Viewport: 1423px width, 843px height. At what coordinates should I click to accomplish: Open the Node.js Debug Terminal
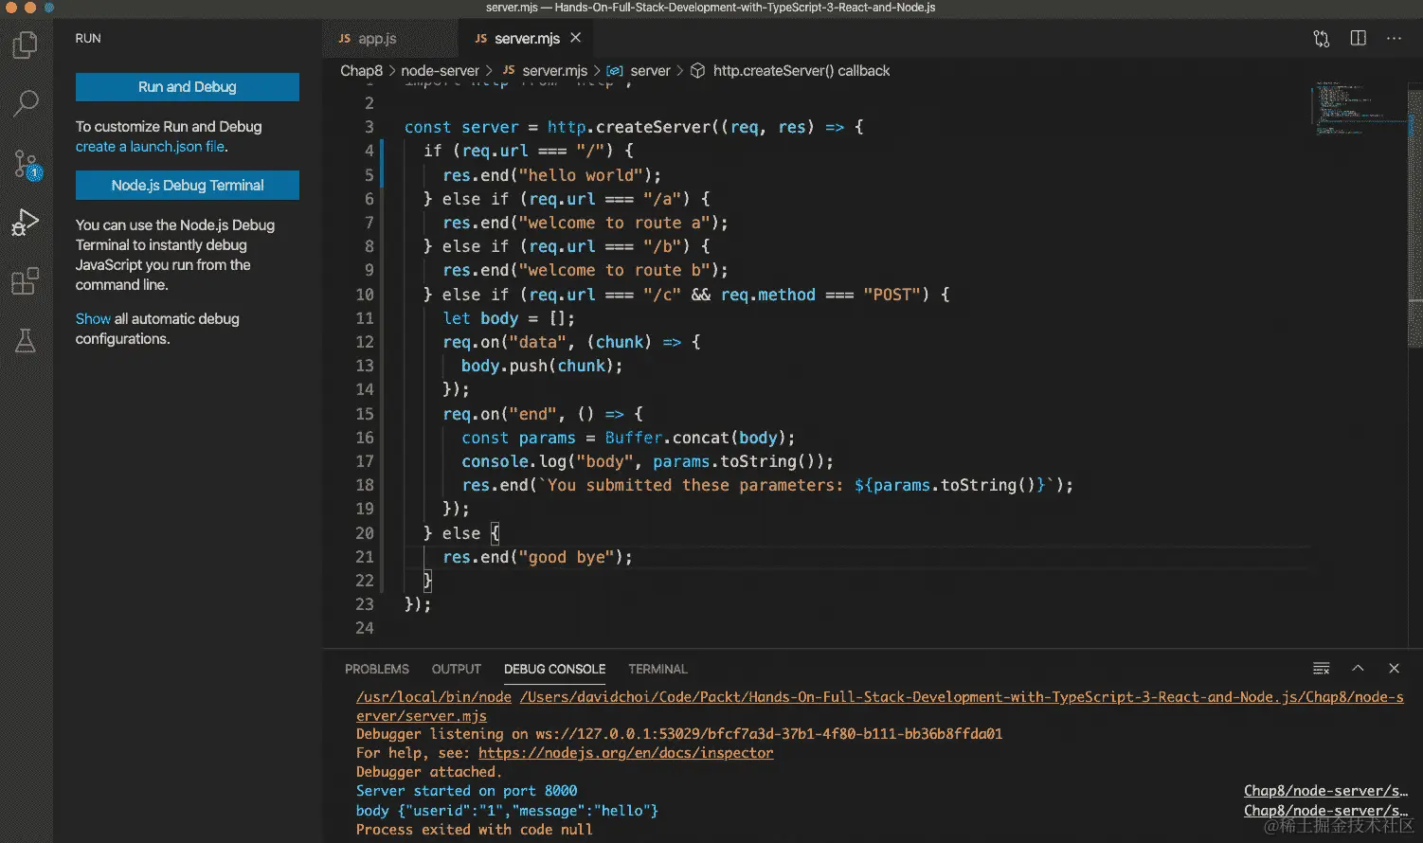click(x=187, y=185)
